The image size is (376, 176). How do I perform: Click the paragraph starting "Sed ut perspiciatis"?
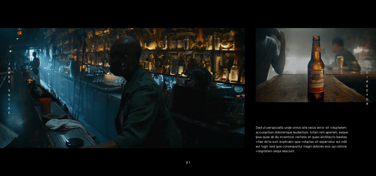[x=302, y=139]
